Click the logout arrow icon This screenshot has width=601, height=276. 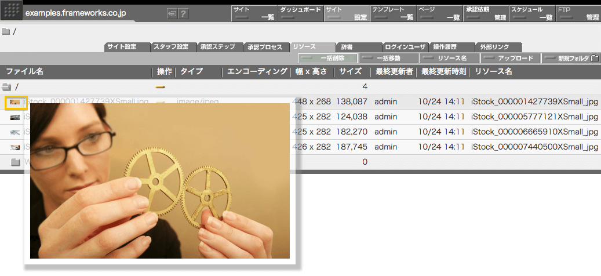pos(173,14)
